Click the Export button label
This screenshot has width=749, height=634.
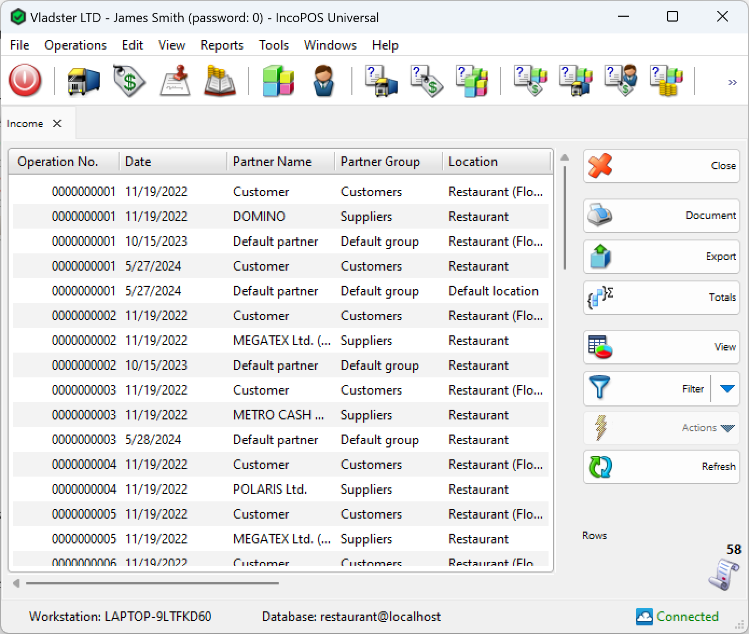pyautogui.click(x=721, y=256)
